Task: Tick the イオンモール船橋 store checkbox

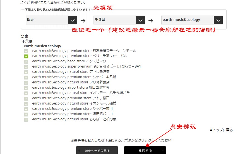Action: (26, 104)
